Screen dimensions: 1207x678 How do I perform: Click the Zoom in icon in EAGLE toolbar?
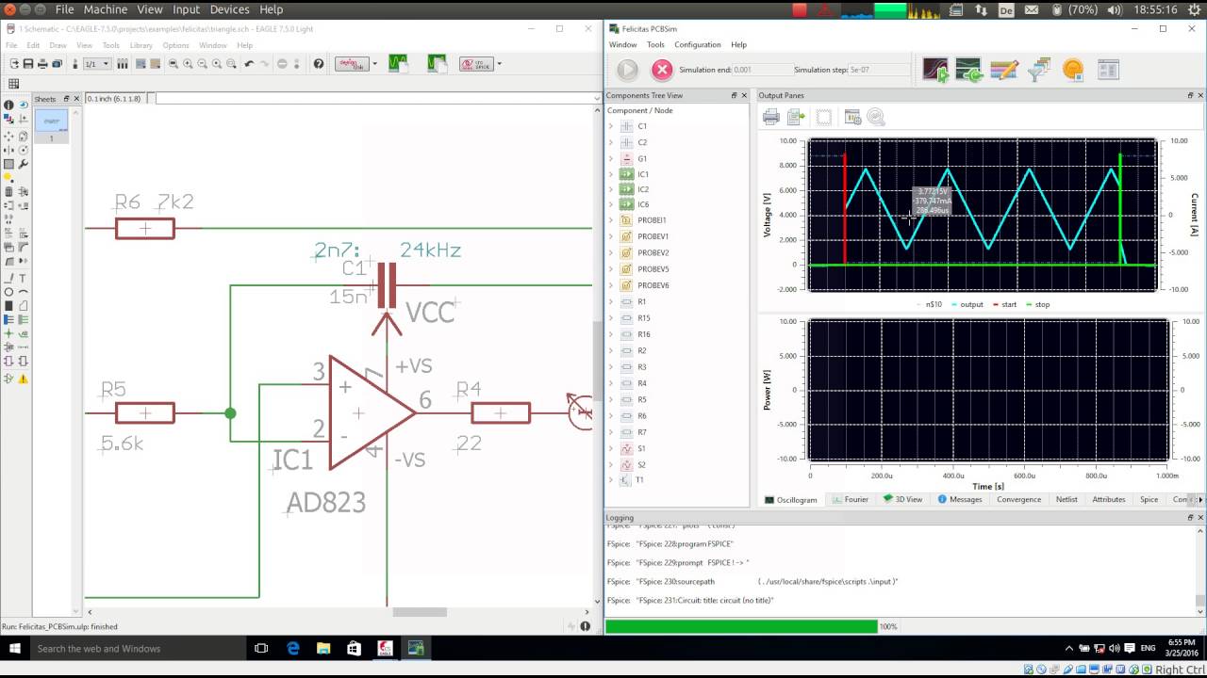pos(188,64)
